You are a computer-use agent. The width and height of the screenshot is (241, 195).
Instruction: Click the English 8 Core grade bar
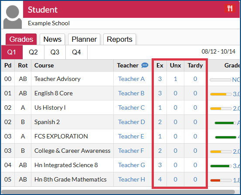[221, 94]
